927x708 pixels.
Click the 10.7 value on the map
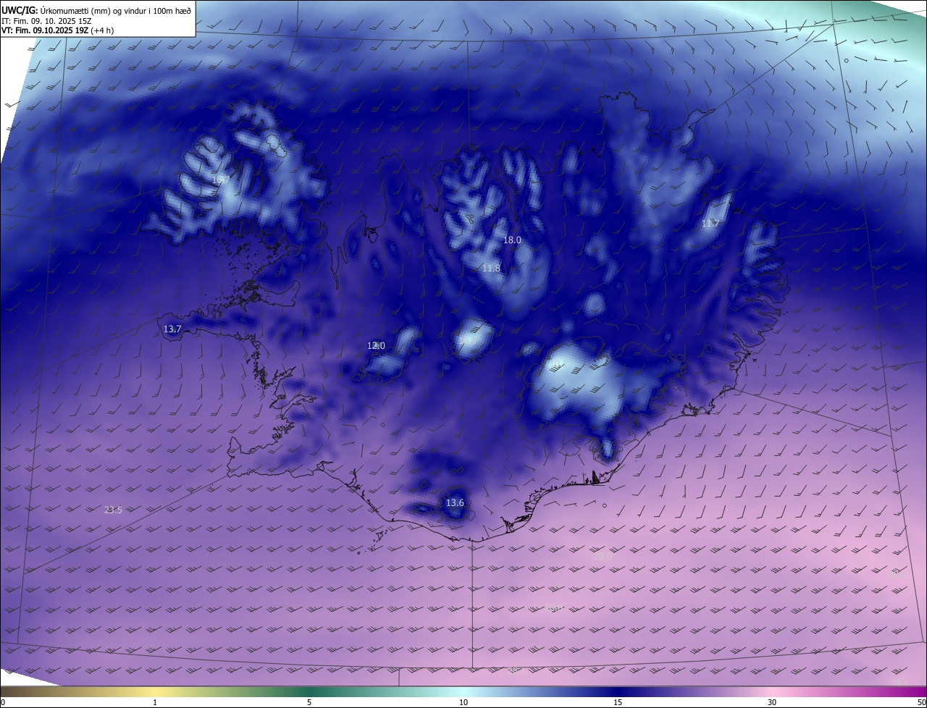(x=220, y=180)
